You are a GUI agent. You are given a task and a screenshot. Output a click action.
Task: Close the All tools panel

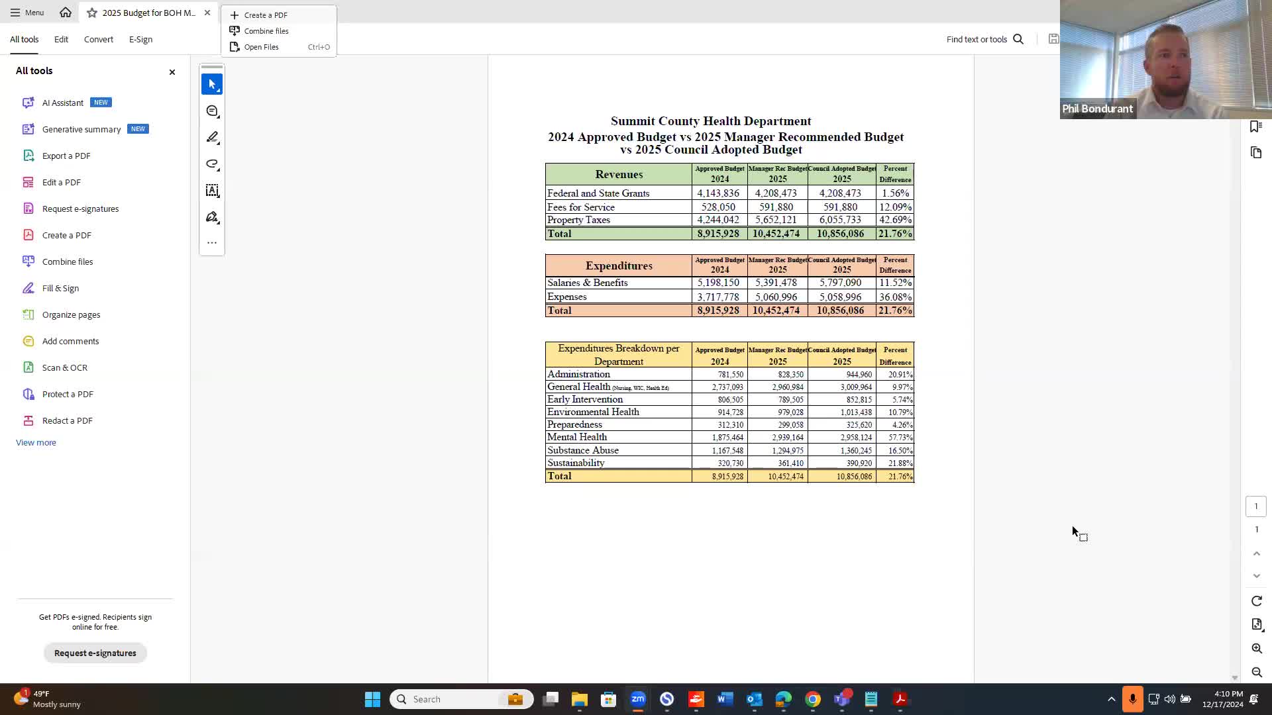[x=172, y=71]
